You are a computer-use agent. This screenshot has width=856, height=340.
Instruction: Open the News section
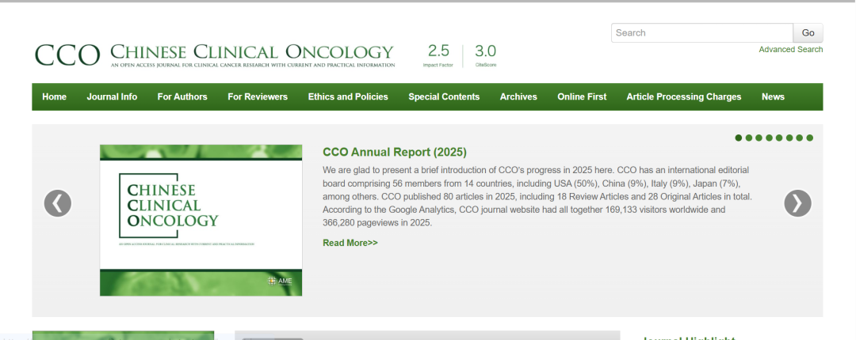[x=773, y=97]
